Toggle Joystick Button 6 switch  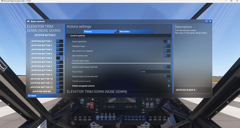pos(60,62)
